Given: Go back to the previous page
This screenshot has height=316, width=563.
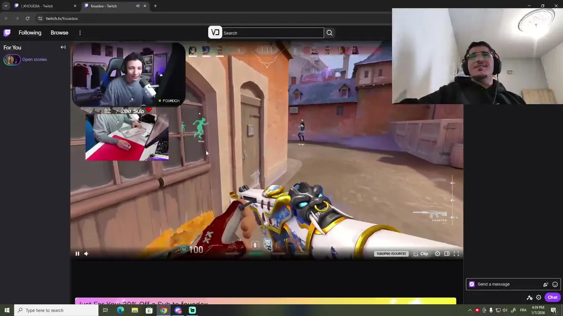Looking at the screenshot, I should pyautogui.click(x=6, y=18).
